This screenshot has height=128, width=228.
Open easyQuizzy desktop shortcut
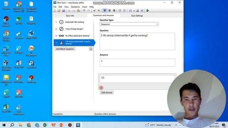click(31, 64)
